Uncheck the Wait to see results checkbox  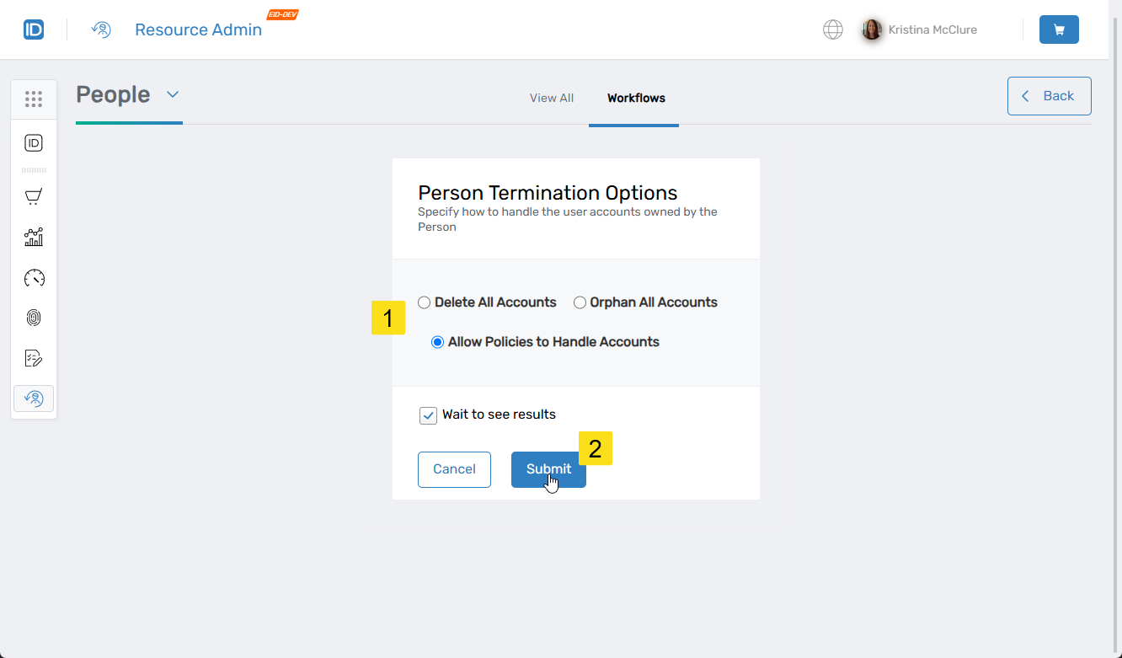point(428,415)
